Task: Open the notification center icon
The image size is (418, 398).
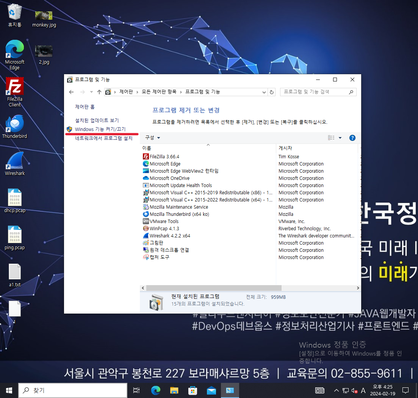Action: pos(405,390)
